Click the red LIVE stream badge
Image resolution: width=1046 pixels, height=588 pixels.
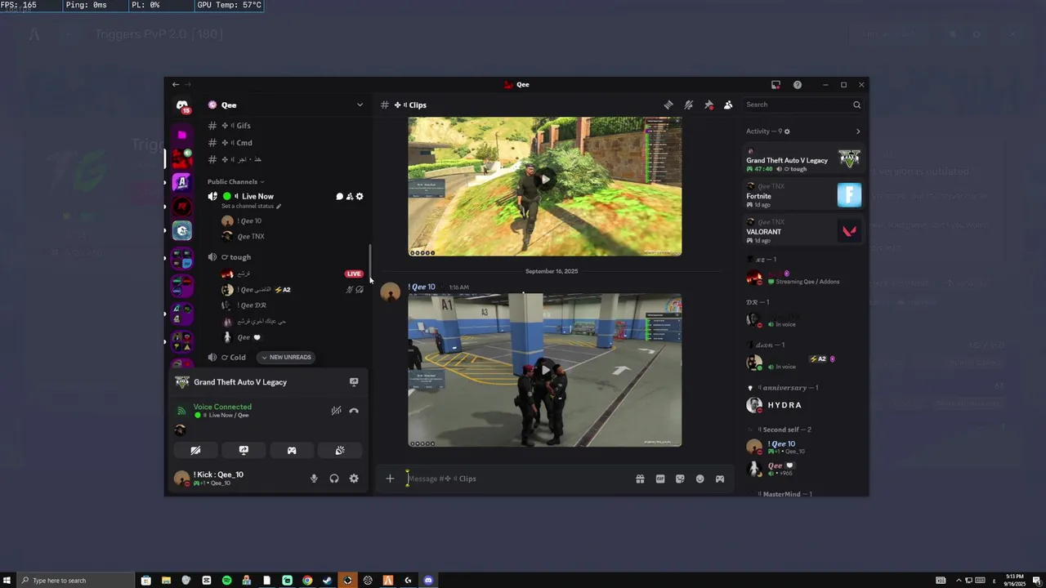tap(354, 274)
